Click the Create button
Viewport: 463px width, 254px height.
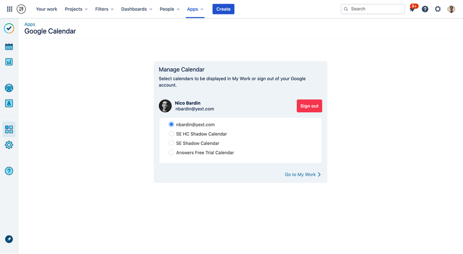(223, 9)
